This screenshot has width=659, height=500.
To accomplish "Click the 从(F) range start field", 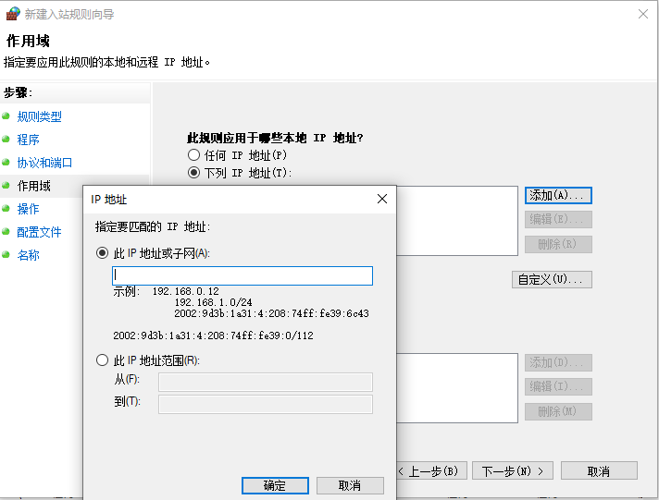I will 266,382.
